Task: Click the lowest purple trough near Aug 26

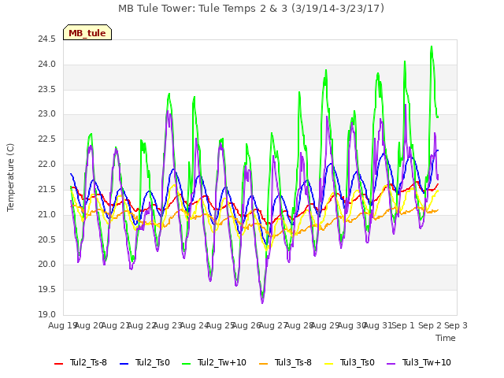Action: point(262,302)
